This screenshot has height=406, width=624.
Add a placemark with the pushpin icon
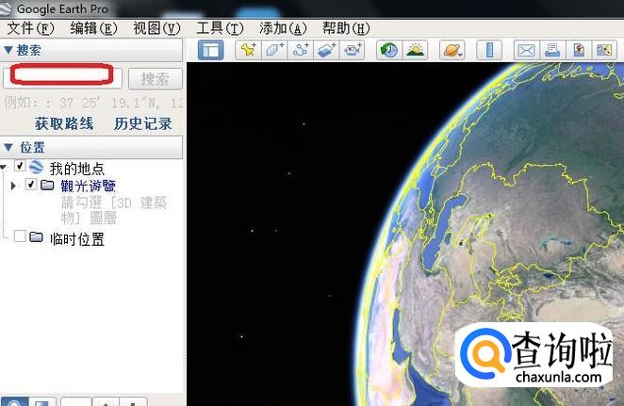click(x=248, y=51)
